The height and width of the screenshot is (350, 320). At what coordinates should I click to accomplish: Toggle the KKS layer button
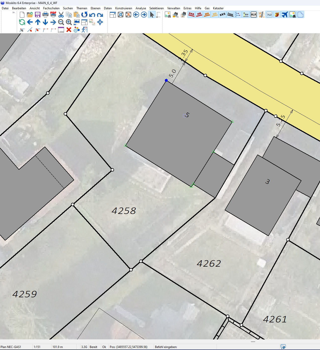click(223, 15)
